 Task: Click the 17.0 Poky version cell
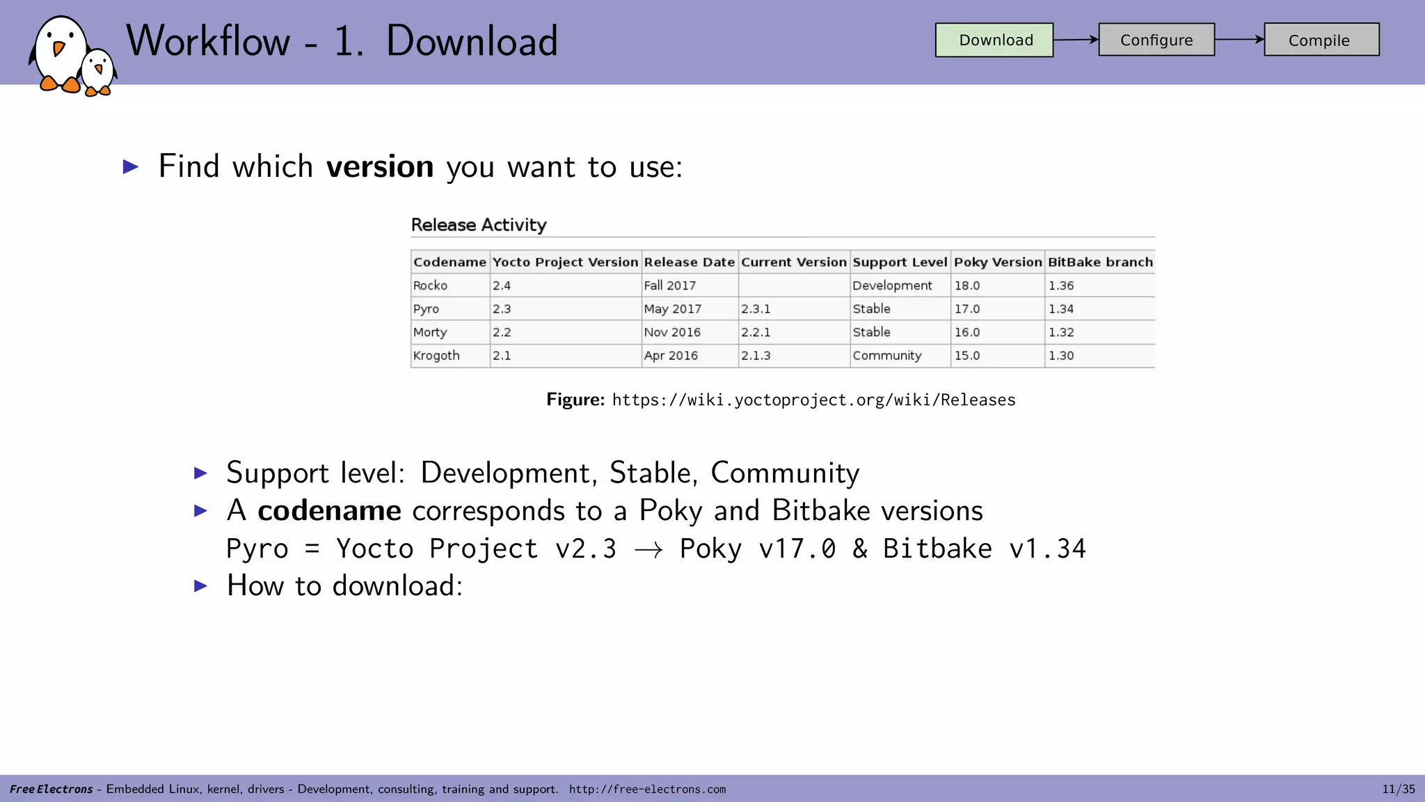(x=998, y=308)
